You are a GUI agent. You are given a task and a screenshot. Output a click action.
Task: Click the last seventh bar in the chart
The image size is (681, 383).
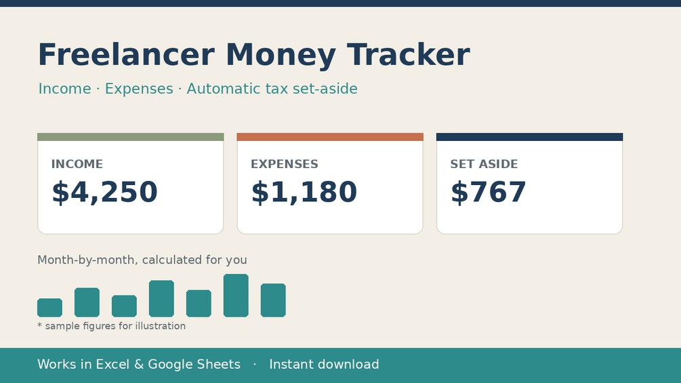[273, 300]
